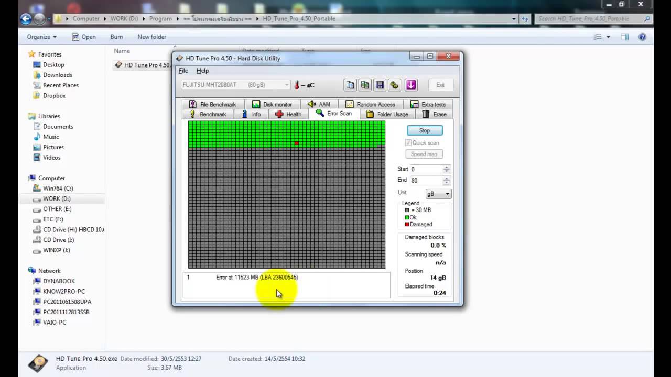Click the save floppy disk icon in HD Tune
This screenshot has width=671, height=377.
(x=380, y=85)
